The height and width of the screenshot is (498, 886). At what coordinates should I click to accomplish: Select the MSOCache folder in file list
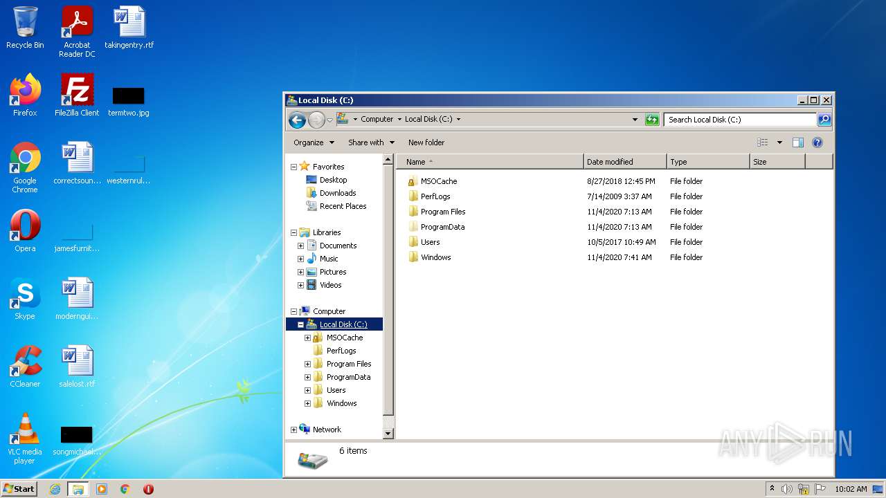tap(439, 181)
